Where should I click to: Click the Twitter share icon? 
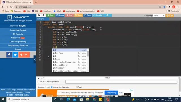coord(15,55)
